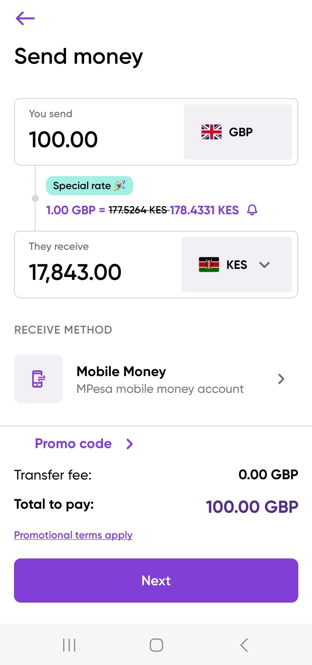The width and height of the screenshot is (312, 665).
Task: Open Android recent apps button
Action: click(x=69, y=645)
